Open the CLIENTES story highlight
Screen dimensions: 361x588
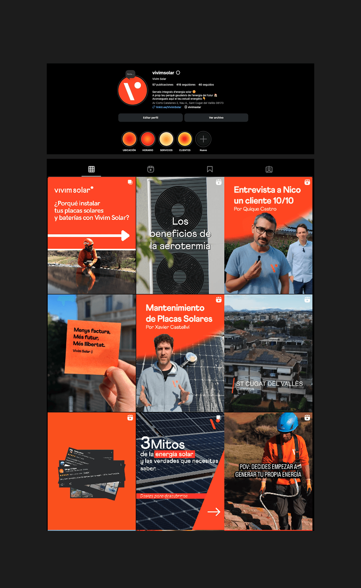point(185,139)
